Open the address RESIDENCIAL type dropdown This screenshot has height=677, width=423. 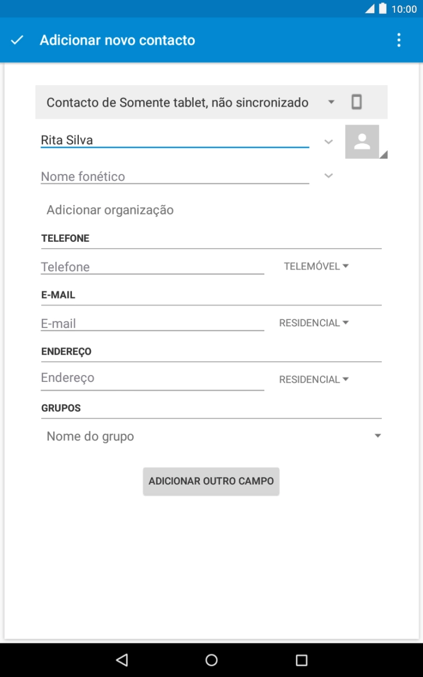pyautogui.click(x=314, y=380)
